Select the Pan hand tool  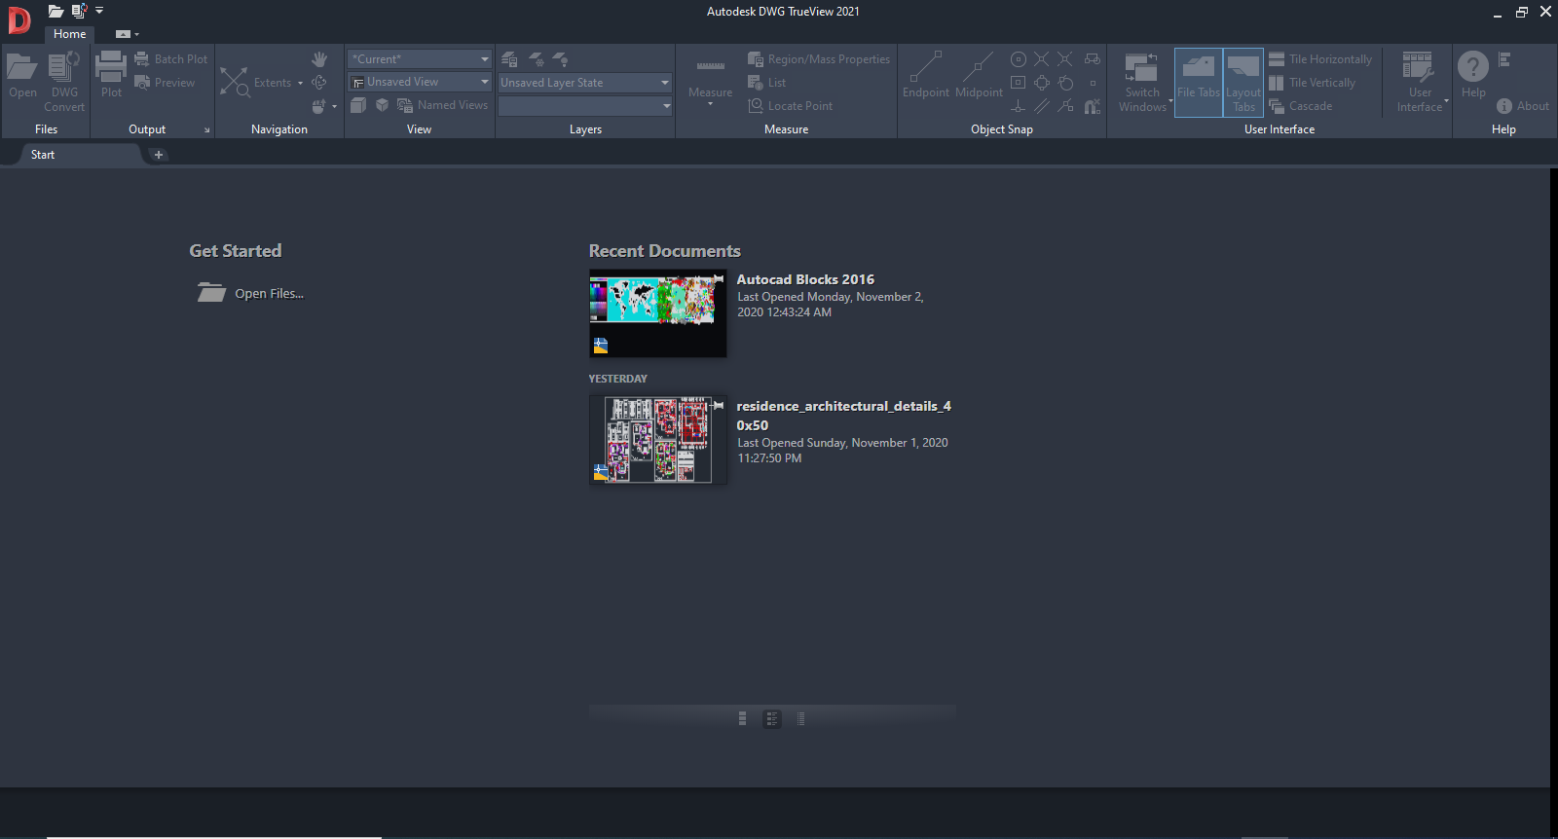pos(319,59)
